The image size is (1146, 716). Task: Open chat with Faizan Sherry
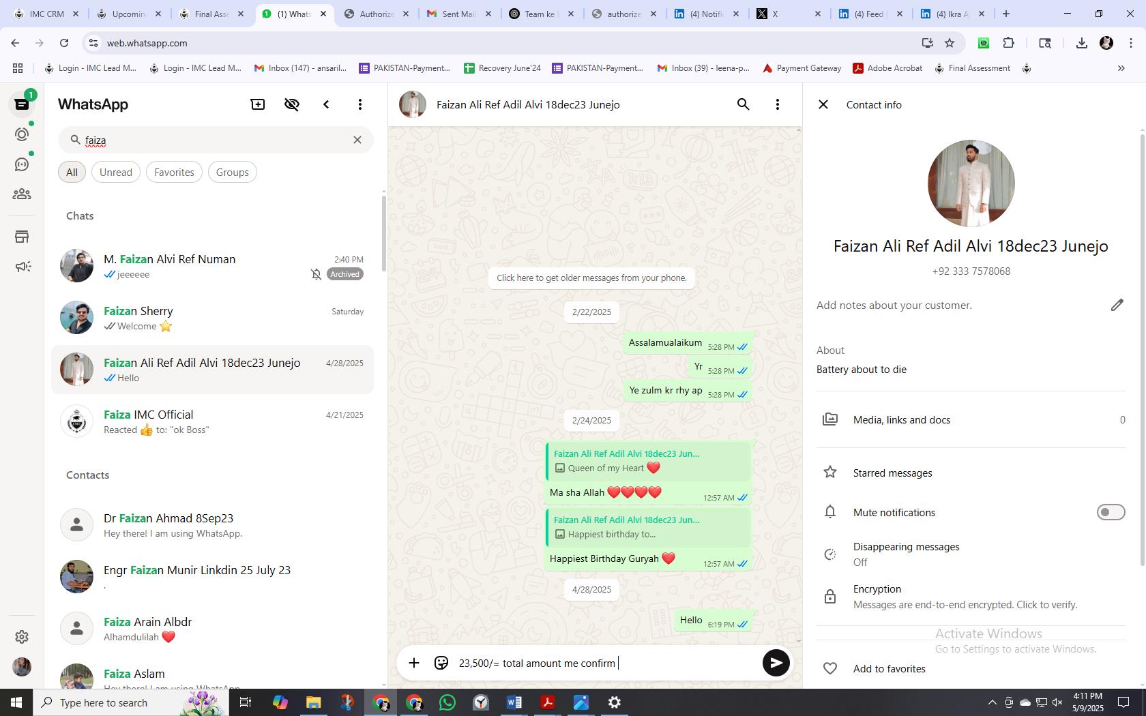tap(212, 318)
